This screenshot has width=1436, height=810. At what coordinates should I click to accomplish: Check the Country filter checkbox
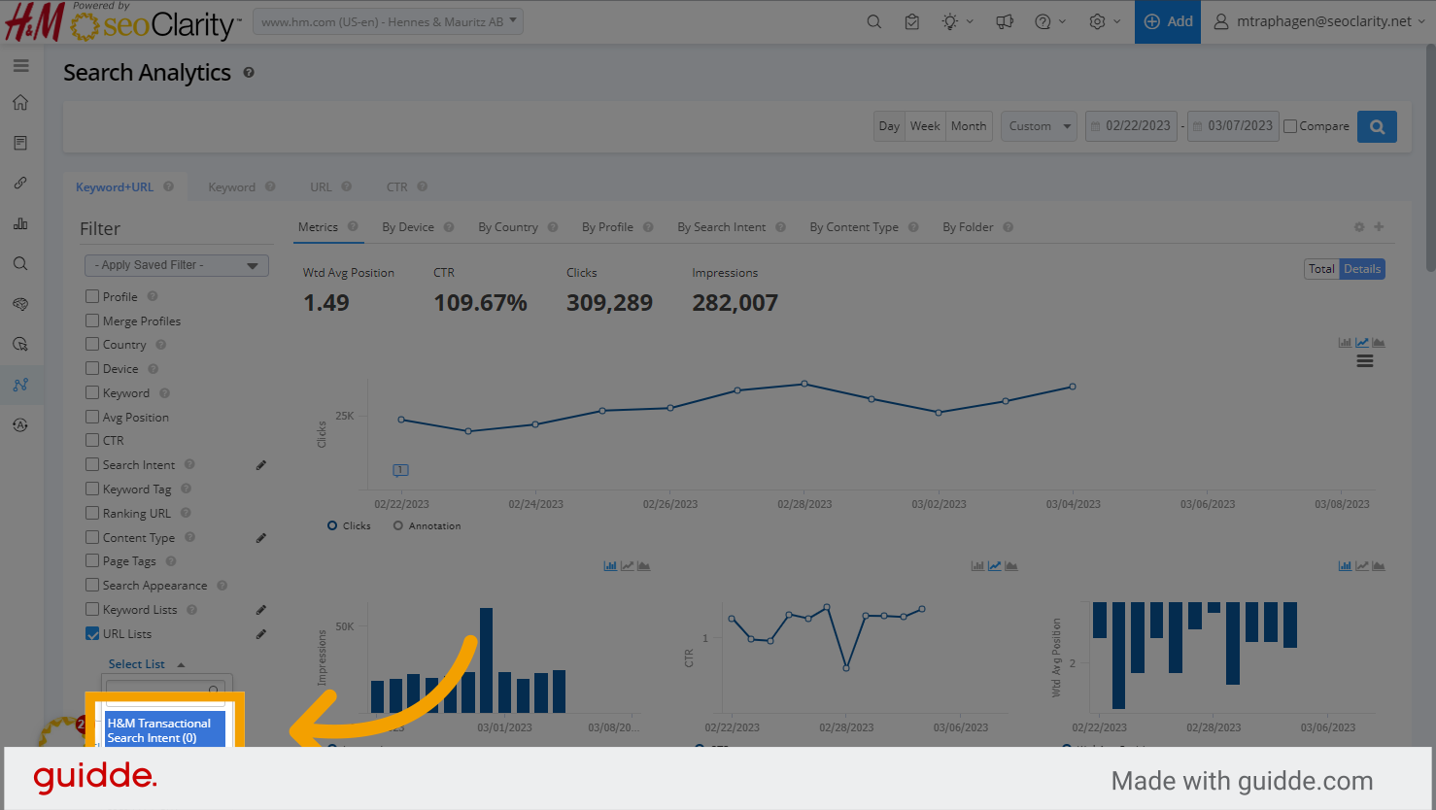tap(92, 345)
